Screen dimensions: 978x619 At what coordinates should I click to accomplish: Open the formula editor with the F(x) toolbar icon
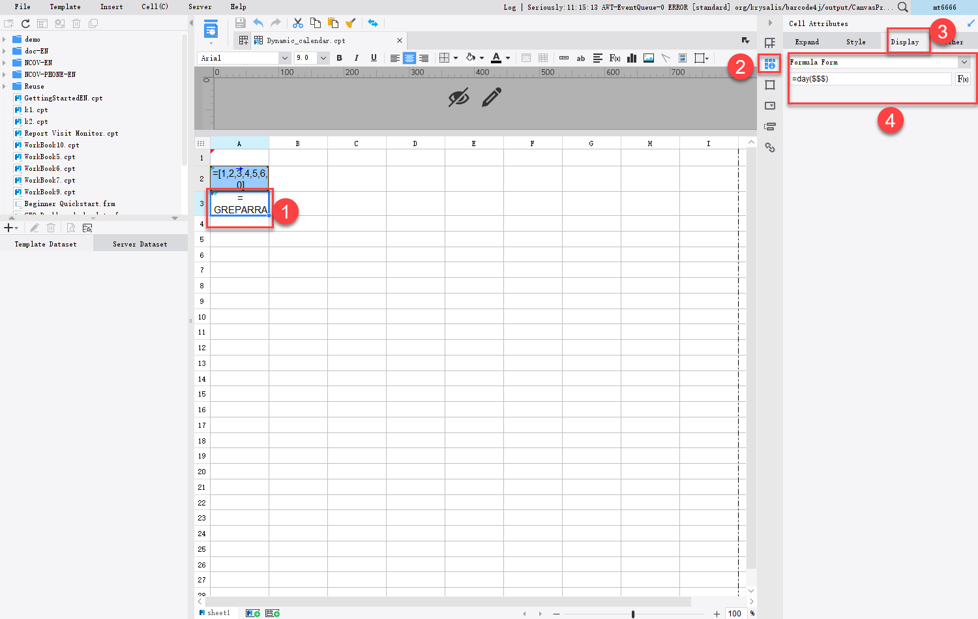pos(614,57)
